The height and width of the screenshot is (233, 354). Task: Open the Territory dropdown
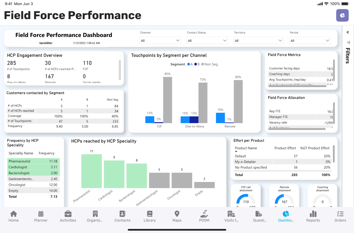click(x=258, y=40)
